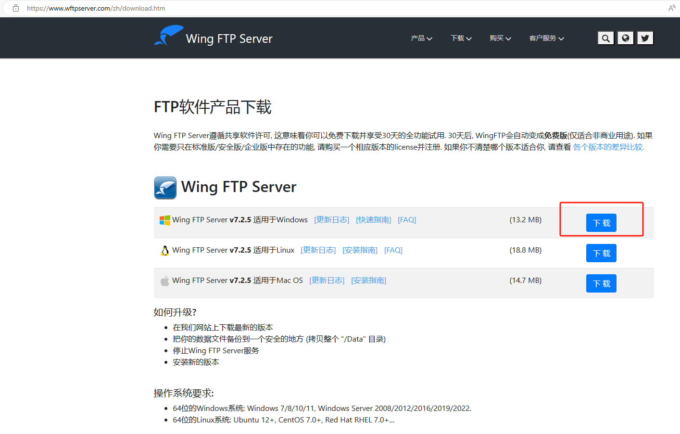Click Wing FTP Server v7.2.5 适用于Mac OS text

pyautogui.click(x=238, y=281)
